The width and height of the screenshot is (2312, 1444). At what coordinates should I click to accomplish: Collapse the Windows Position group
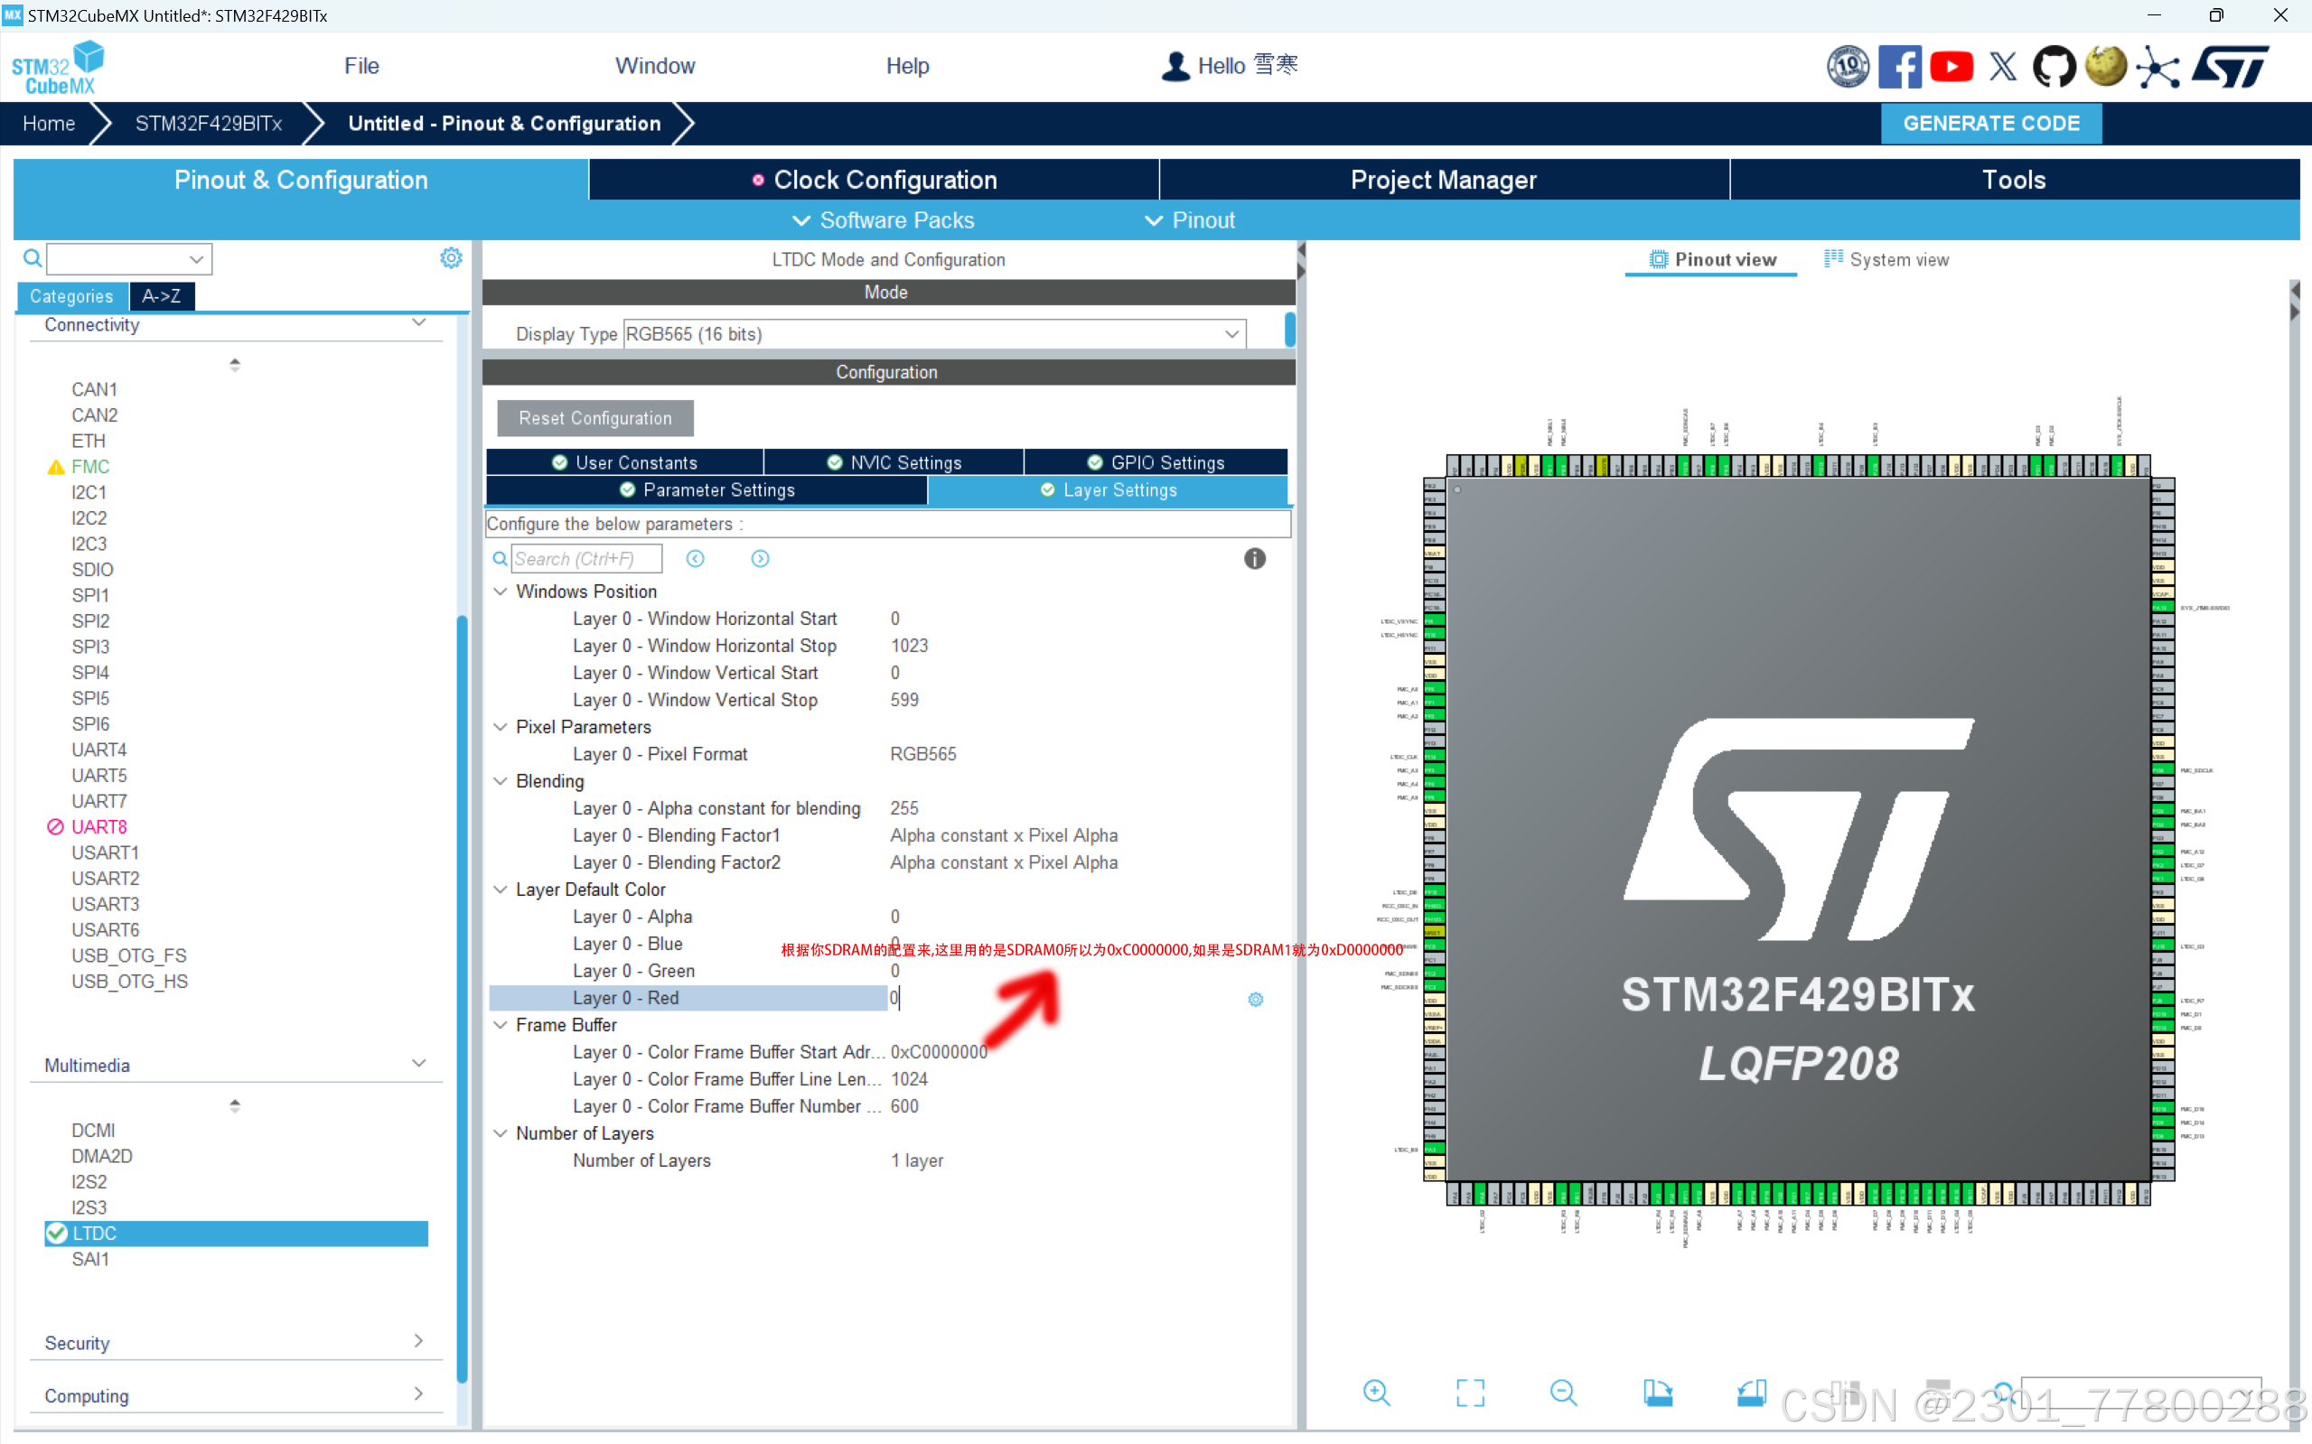tap(500, 592)
